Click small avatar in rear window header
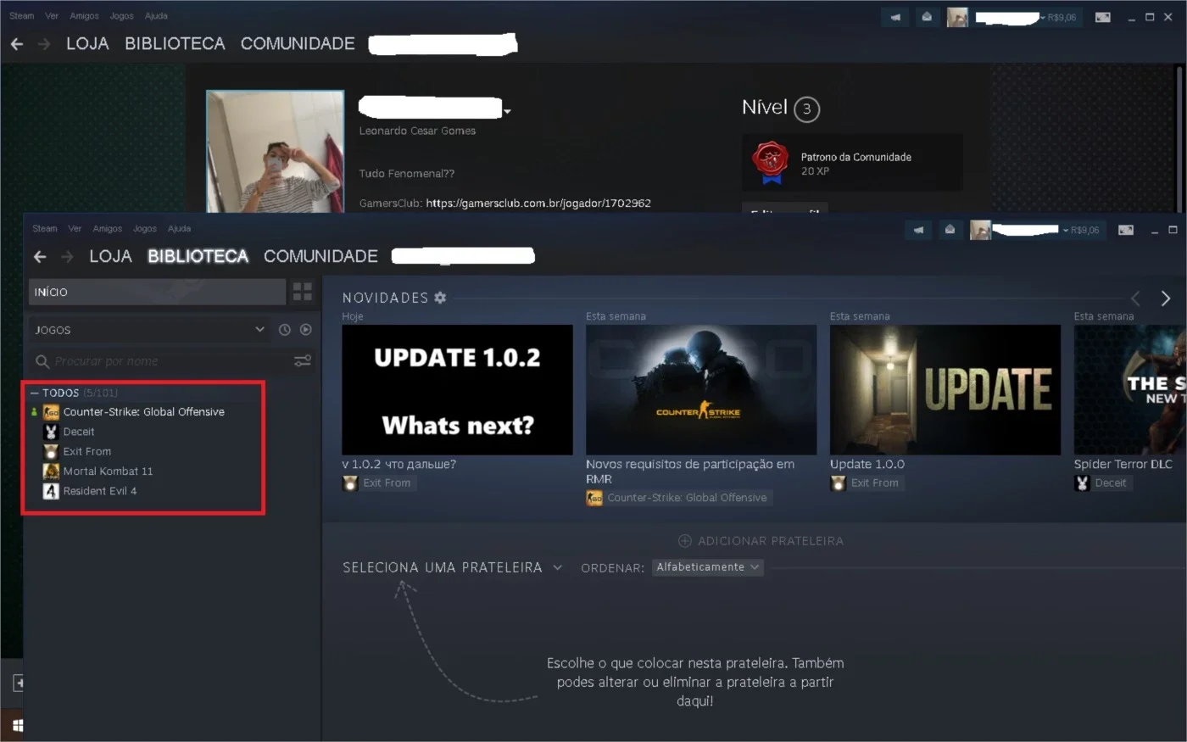 [957, 17]
